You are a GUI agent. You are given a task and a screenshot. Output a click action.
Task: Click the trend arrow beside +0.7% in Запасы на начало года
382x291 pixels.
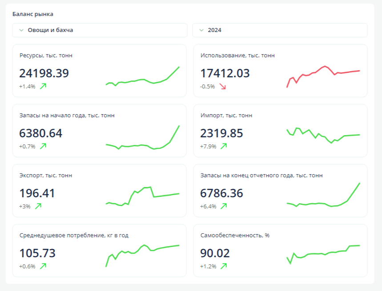pyautogui.click(x=43, y=146)
